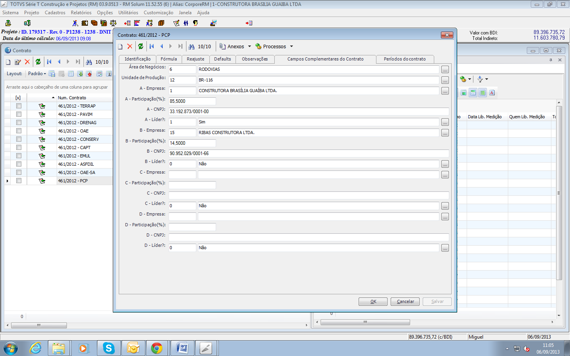Click edit record icon in Contrato window
The height and width of the screenshot is (356, 570).
18,62
